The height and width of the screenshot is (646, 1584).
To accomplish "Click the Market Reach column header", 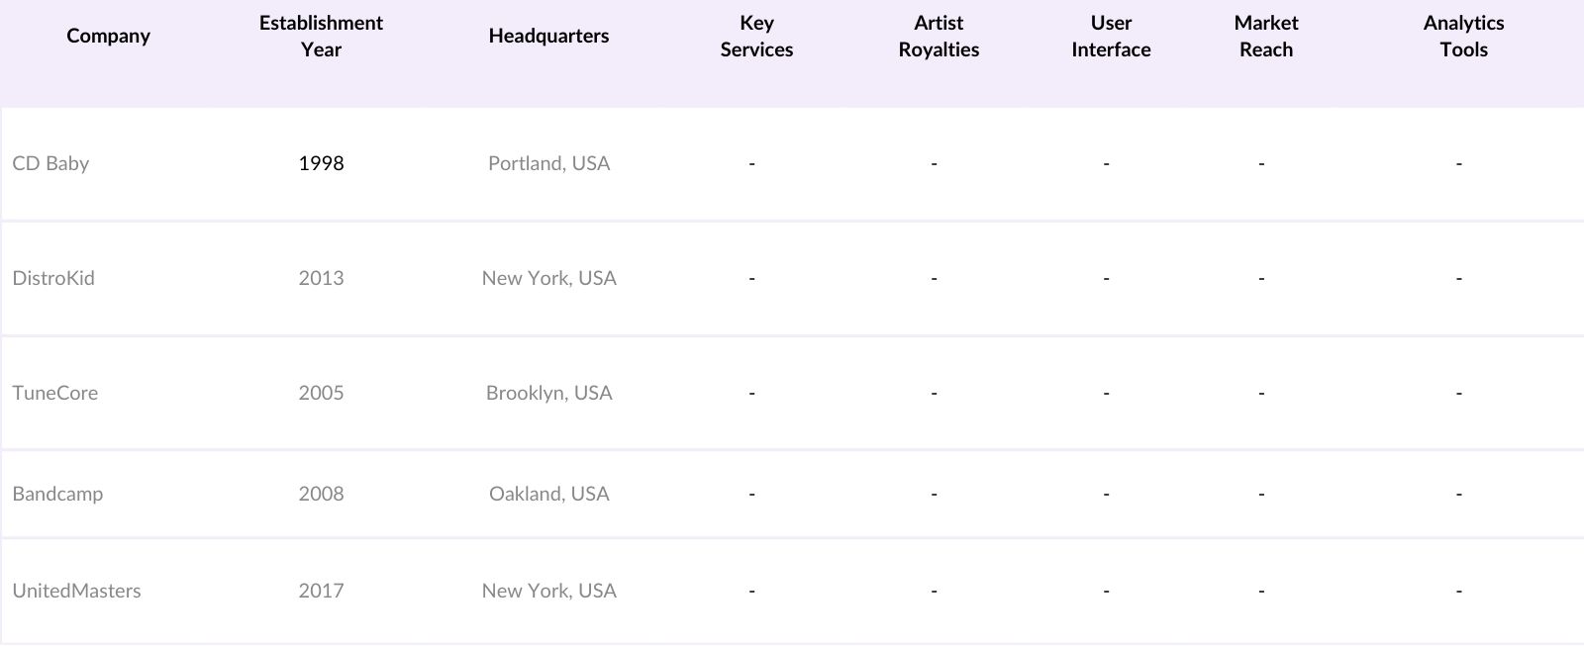I will [x=1266, y=37].
